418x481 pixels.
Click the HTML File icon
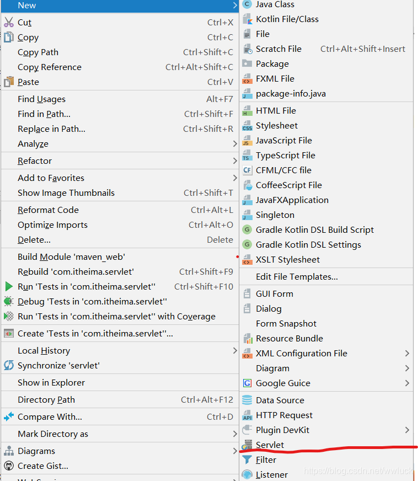click(x=247, y=111)
